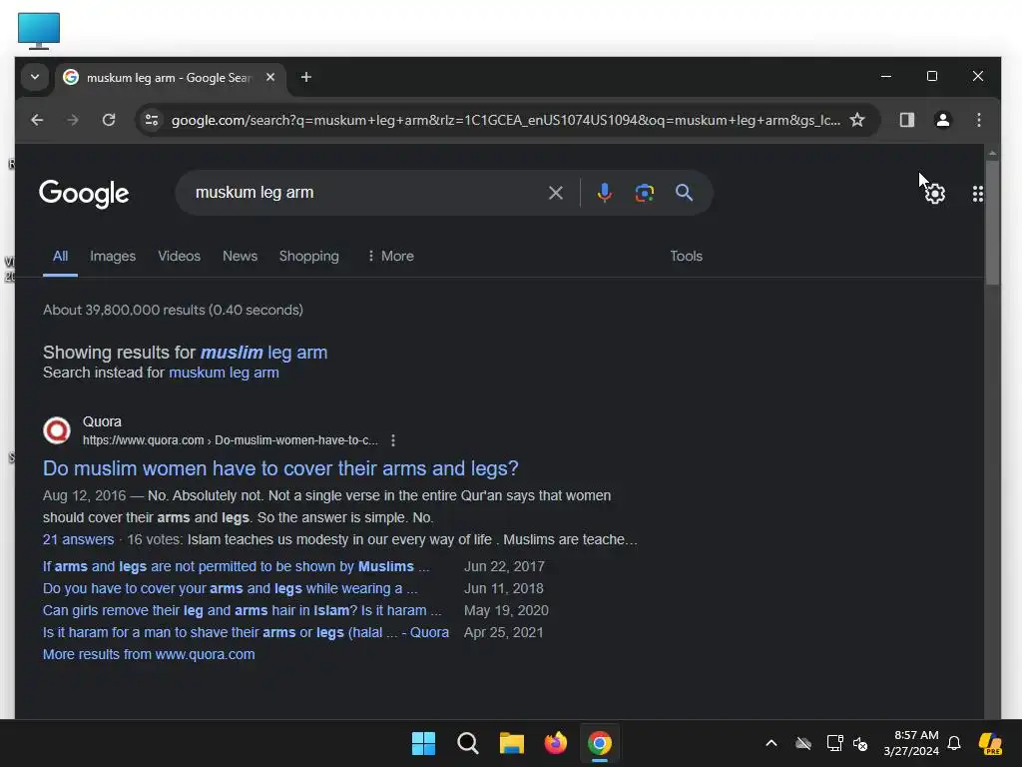The width and height of the screenshot is (1022, 767).
Task: Close the 'muskum leg arm' tab
Action: [270, 77]
